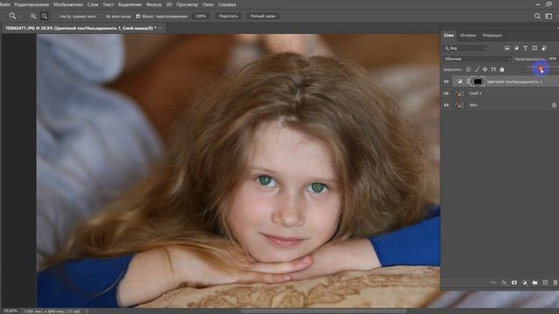559x314 pixels.
Task: Filter layers by pixel layer icon
Action: (x=507, y=48)
